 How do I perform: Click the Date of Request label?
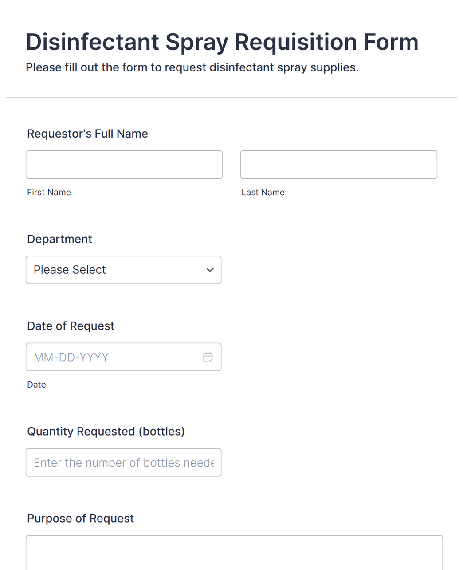click(x=71, y=326)
